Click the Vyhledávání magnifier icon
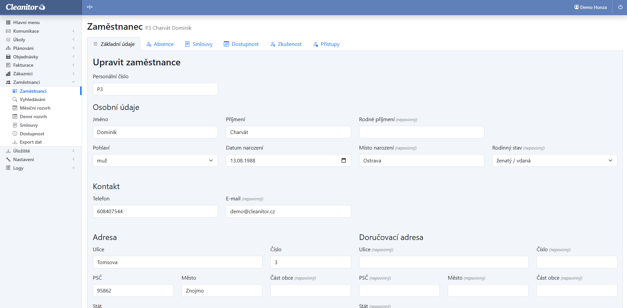This screenshot has width=627, height=308. 15,99
